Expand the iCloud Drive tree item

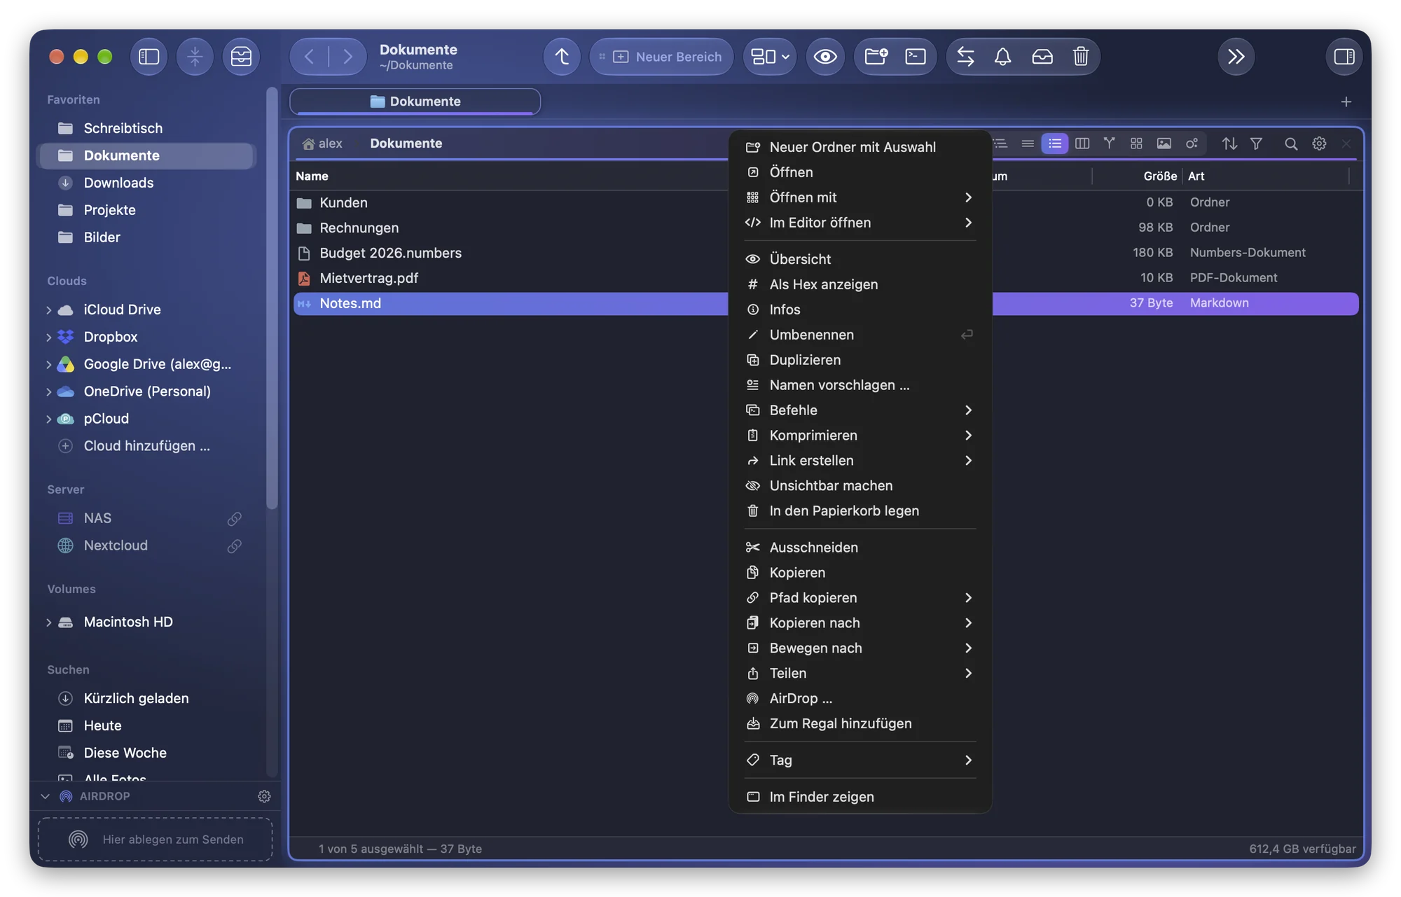[48, 310]
